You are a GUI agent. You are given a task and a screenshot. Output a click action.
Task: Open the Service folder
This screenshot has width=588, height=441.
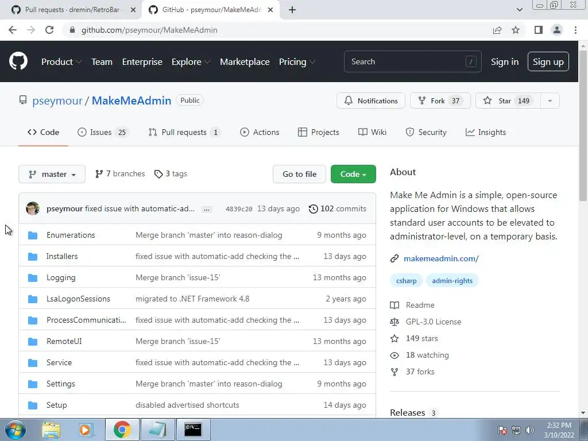point(59,363)
